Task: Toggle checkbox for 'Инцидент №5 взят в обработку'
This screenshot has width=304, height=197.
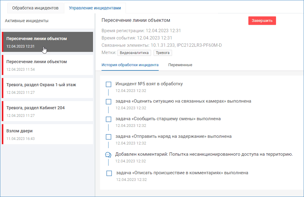Action: tap(109, 84)
